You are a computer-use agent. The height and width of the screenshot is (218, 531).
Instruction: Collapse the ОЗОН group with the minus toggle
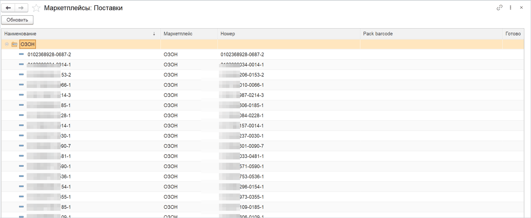pyautogui.click(x=7, y=44)
